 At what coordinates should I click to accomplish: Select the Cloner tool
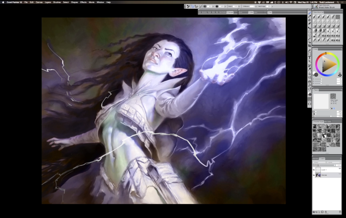[x=310, y=66]
